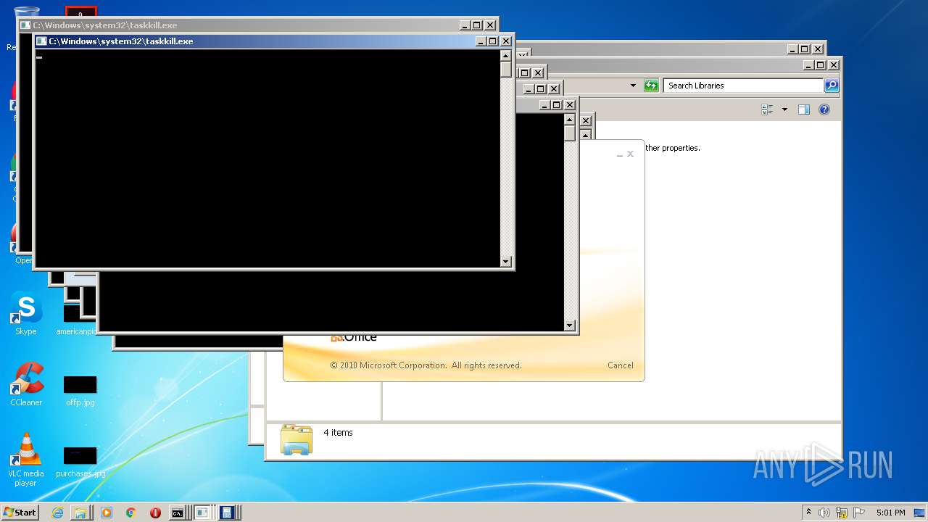Open the Skype desktop shortcut
This screenshot has width=928, height=522.
(x=26, y=314)
